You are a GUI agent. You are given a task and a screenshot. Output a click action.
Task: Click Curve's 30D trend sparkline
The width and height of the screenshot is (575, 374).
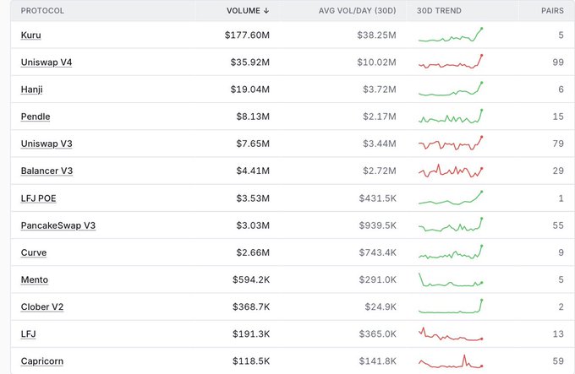pos(451,252)
